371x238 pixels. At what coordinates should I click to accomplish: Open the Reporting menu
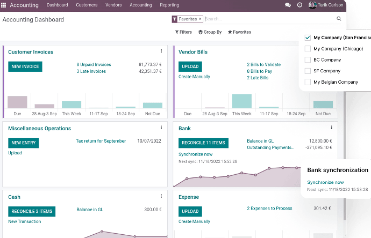169,5
